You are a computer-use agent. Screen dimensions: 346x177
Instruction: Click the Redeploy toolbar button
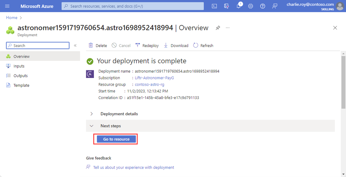[x=147, y=46]
